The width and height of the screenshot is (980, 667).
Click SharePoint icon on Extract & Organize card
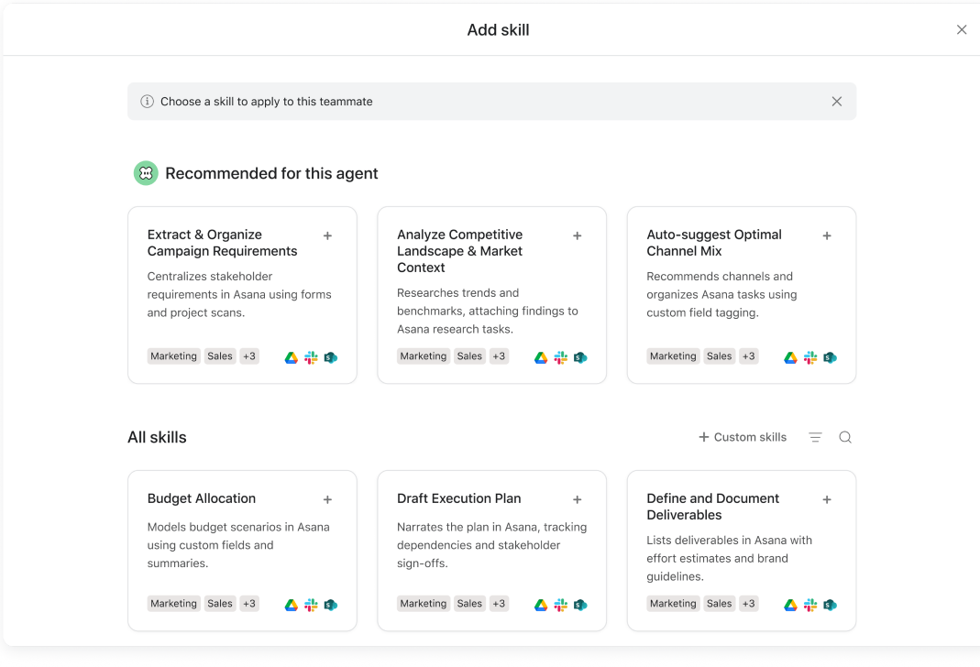331,357
